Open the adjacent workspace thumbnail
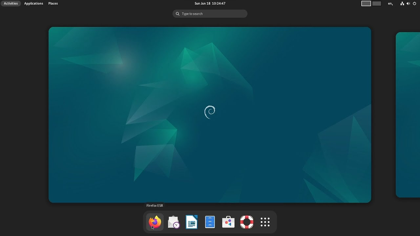 [x=408, y=114]
